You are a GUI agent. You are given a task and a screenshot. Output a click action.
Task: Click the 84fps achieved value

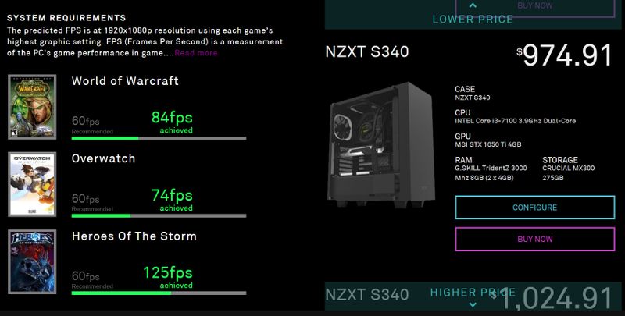click(172, 122)
